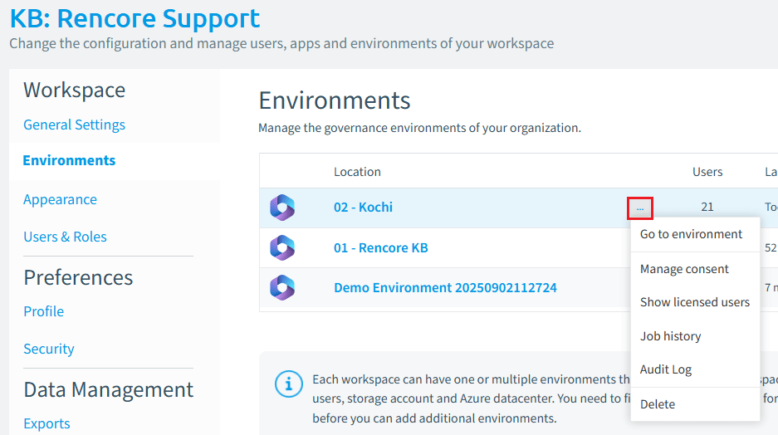Navigate to Users & Roles

click(65, 237)
